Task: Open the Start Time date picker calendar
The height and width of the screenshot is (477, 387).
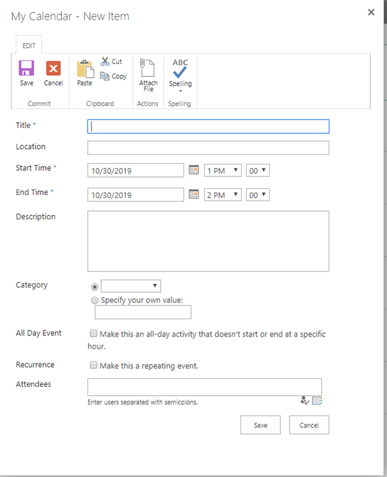Action: [193, 170]
